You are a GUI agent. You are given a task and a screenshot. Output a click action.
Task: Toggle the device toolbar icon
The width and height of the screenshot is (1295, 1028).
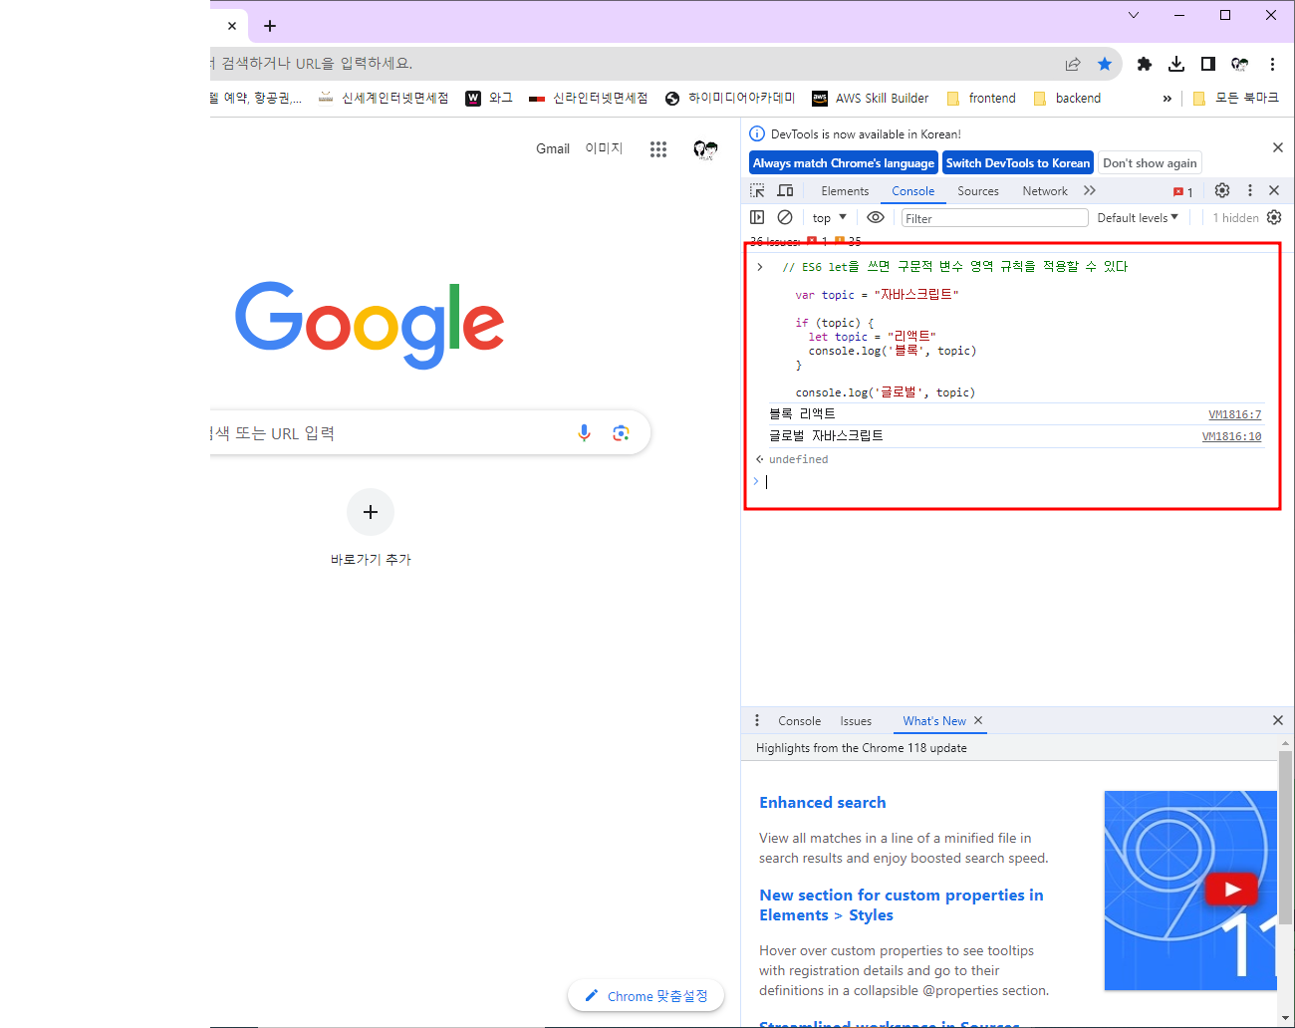tap(785, 190)
